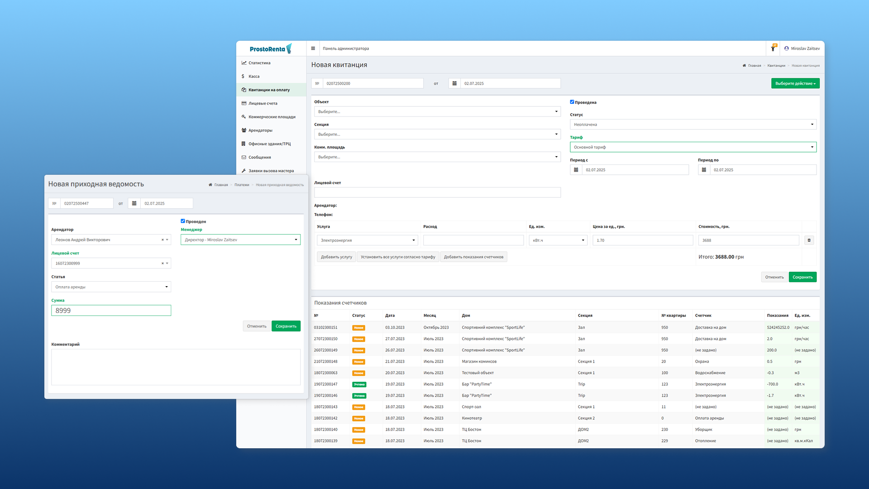Viewport: 869px width, 489px height.
Task: Open the Объект selection dropdown
Action: [x=437, y=111]
